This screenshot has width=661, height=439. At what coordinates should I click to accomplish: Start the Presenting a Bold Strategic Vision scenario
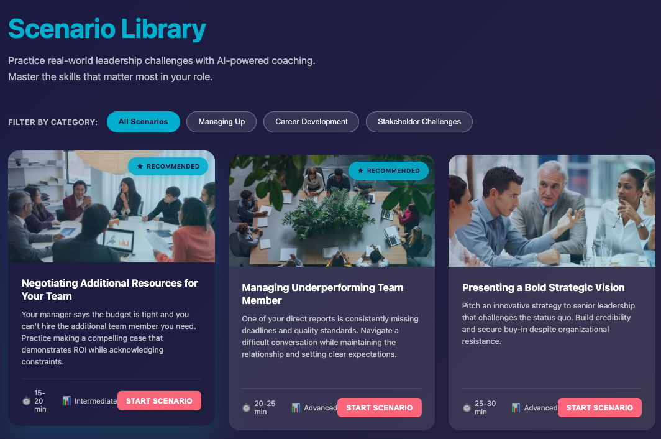pyautogui.click(x=599, y=408)
